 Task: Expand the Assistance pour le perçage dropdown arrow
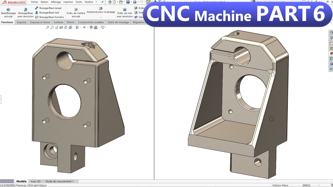pos(101,17)
